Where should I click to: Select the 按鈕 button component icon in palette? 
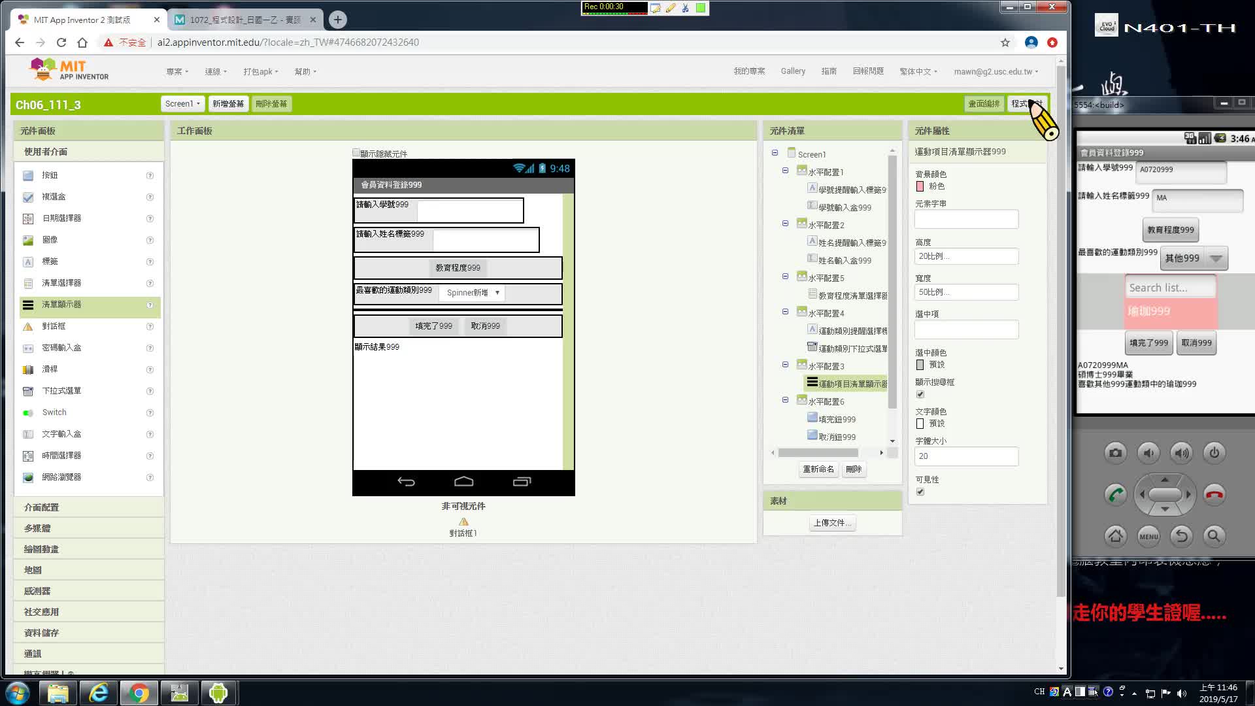(x=28, y=175)
